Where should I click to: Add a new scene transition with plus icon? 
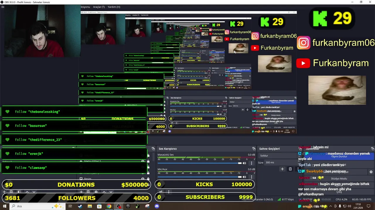[x=282, y=169]
